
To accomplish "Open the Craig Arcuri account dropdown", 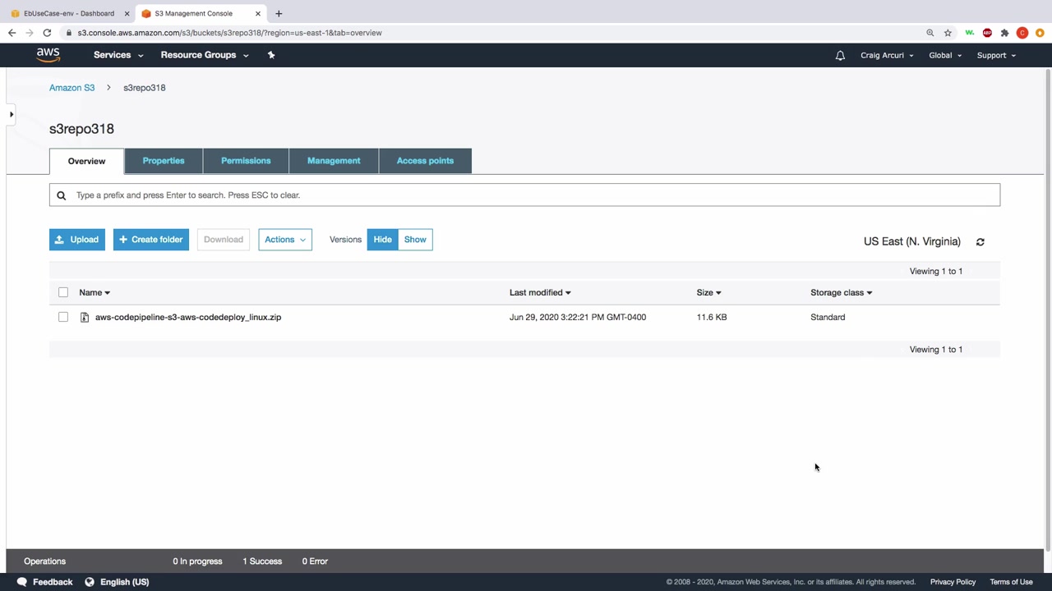I will 887,56.
